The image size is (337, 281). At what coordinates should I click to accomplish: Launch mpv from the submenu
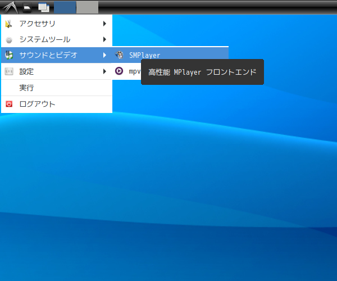127,71
